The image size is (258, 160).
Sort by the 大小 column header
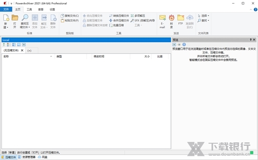tap(141, 56)
